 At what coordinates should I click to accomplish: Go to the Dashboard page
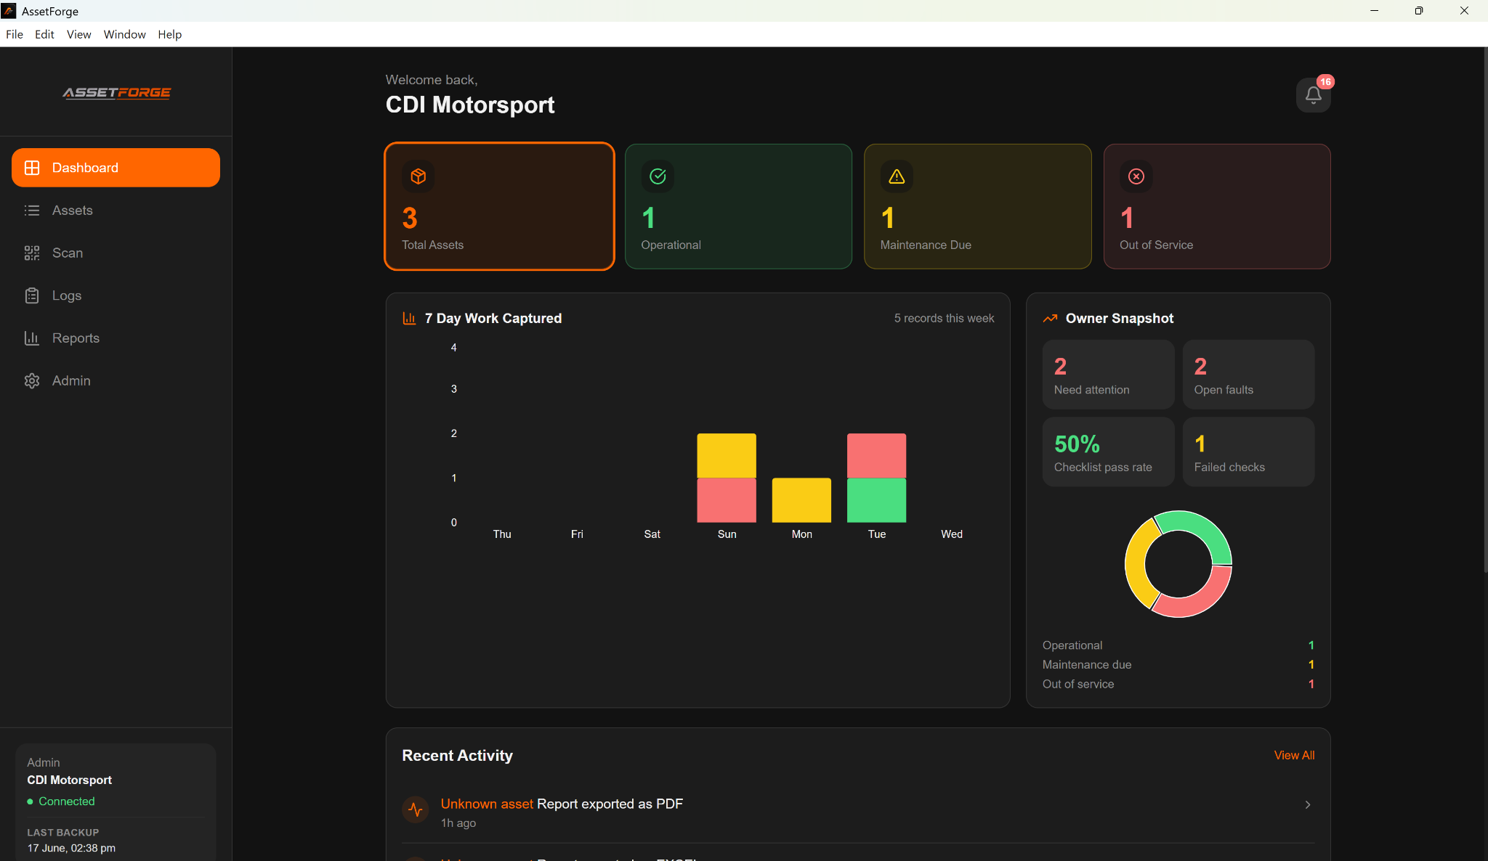tap(116, 168)
